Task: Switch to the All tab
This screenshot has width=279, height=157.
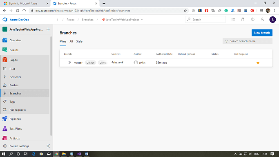Action: click(71, 41)
